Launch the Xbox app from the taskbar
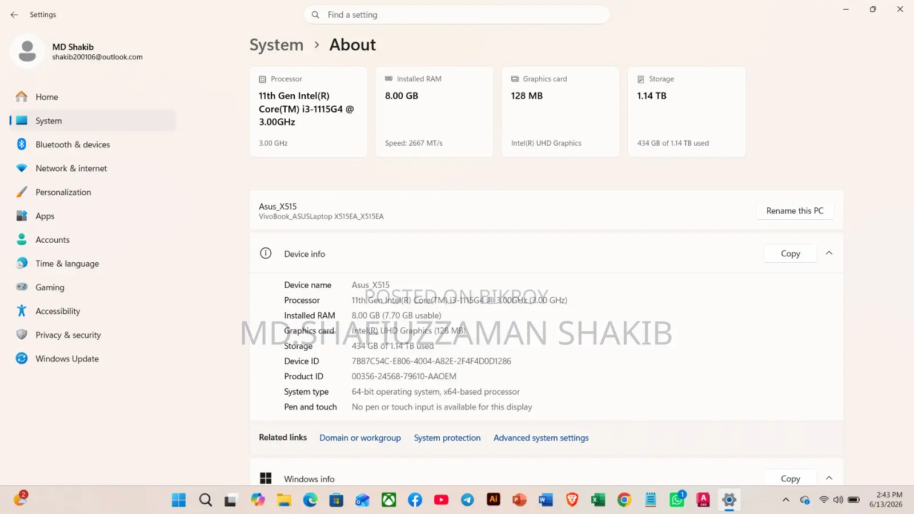Viewport: 914px width, 514px height. 389,500
